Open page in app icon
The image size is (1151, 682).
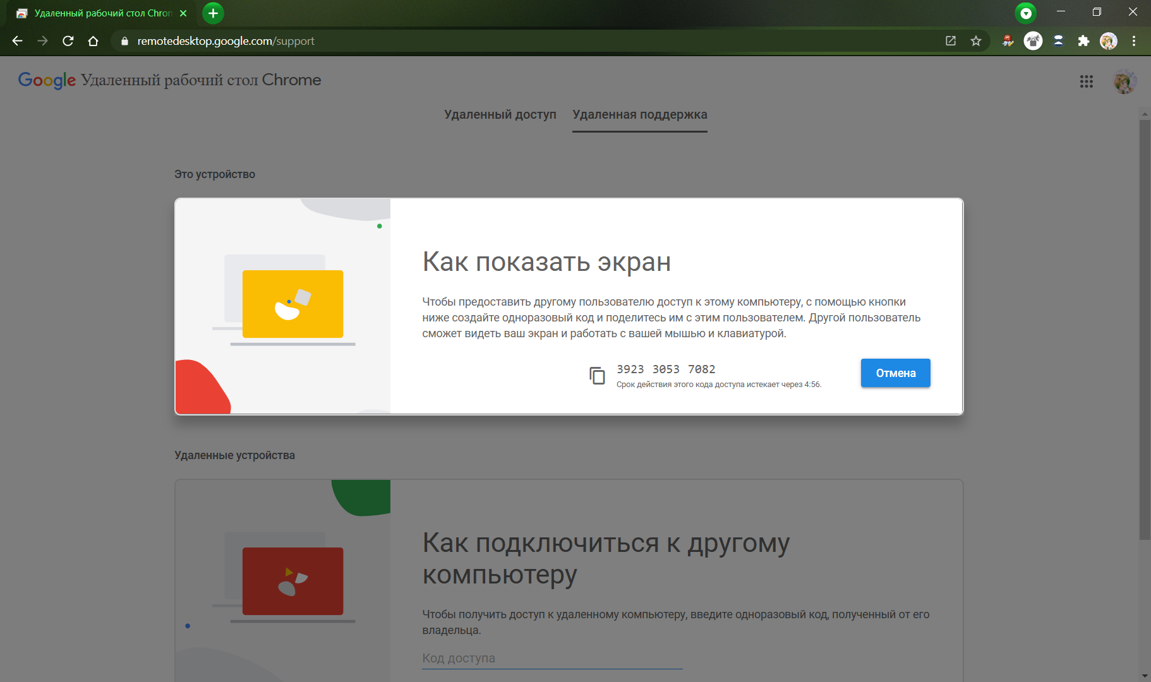[951, 41]
